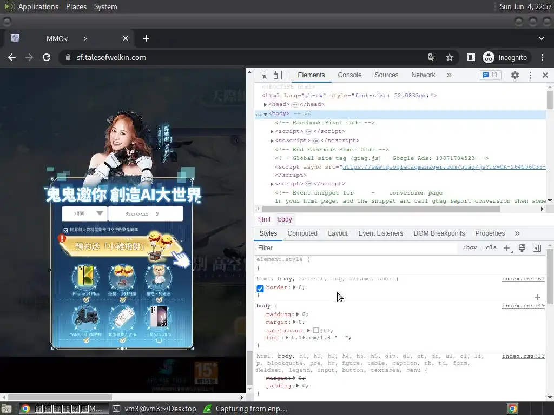Open DevTools settings gear
This screenshot has width=554, height=415.
(515, 75)
